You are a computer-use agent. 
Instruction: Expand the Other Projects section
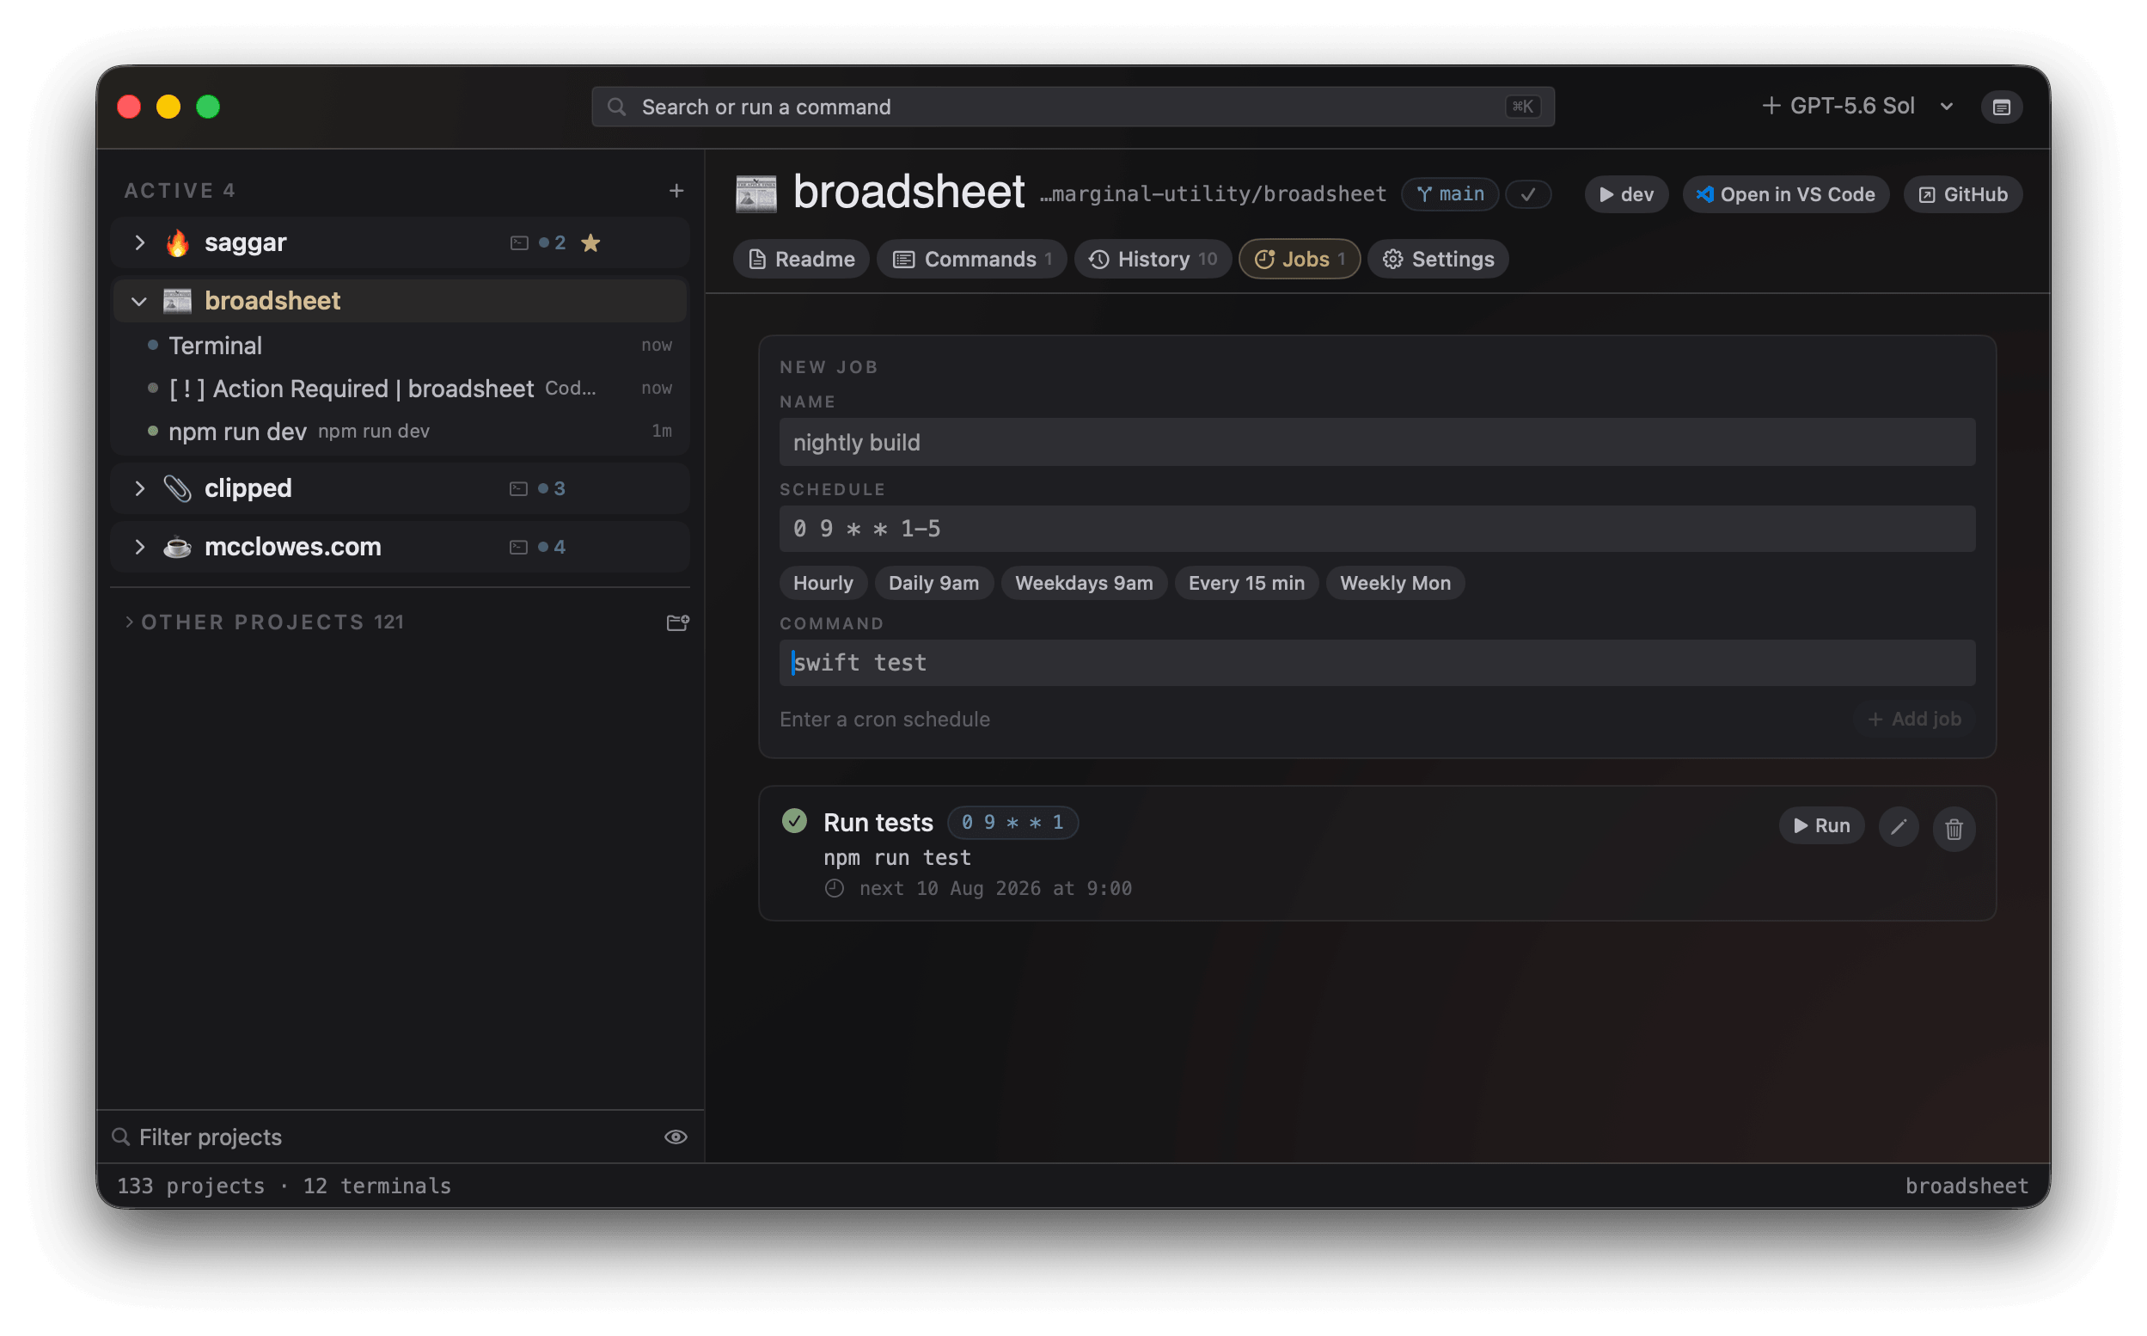click(129, 622)
